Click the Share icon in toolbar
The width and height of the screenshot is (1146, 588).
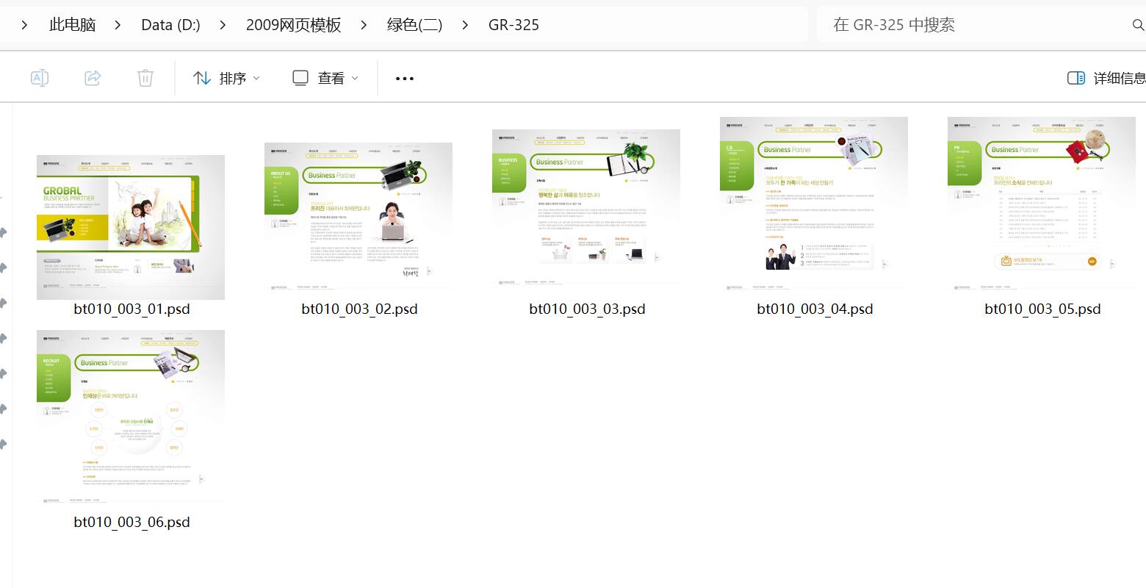(93, 78)
